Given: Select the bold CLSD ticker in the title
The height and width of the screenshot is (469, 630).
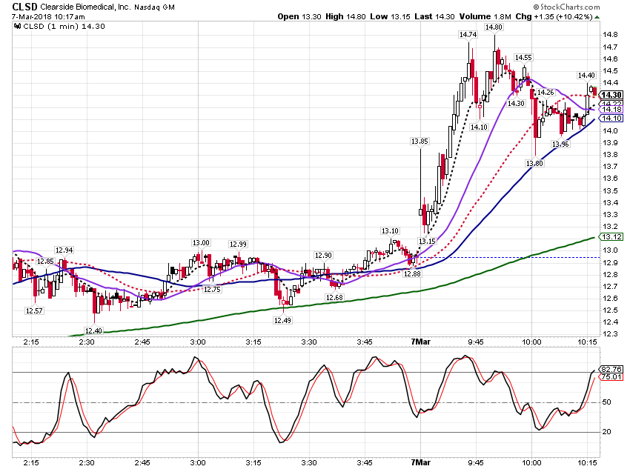Looking at the screenshot, I should tap(25, 7).
